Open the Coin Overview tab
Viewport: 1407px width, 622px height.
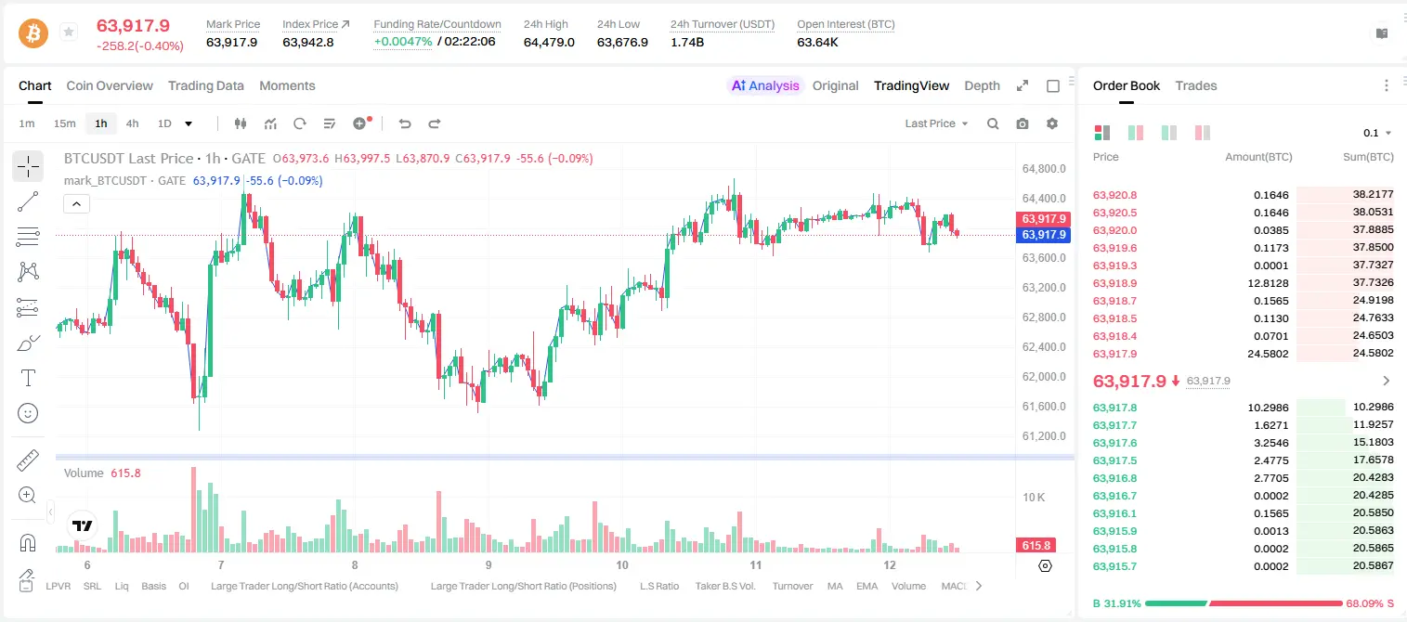pyautogui.click(x=110, y=85)
